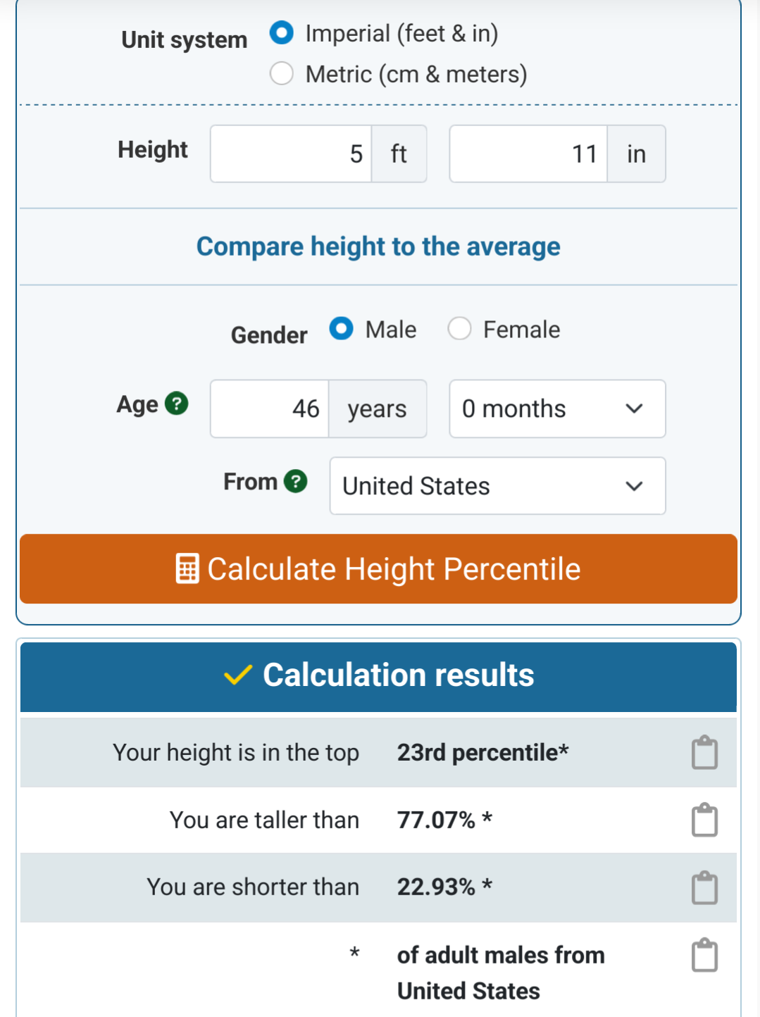Open the From help tooltip icon
Image resolution: width=760 pixels, height=1017 pixels.
click(x=296, y=481)
